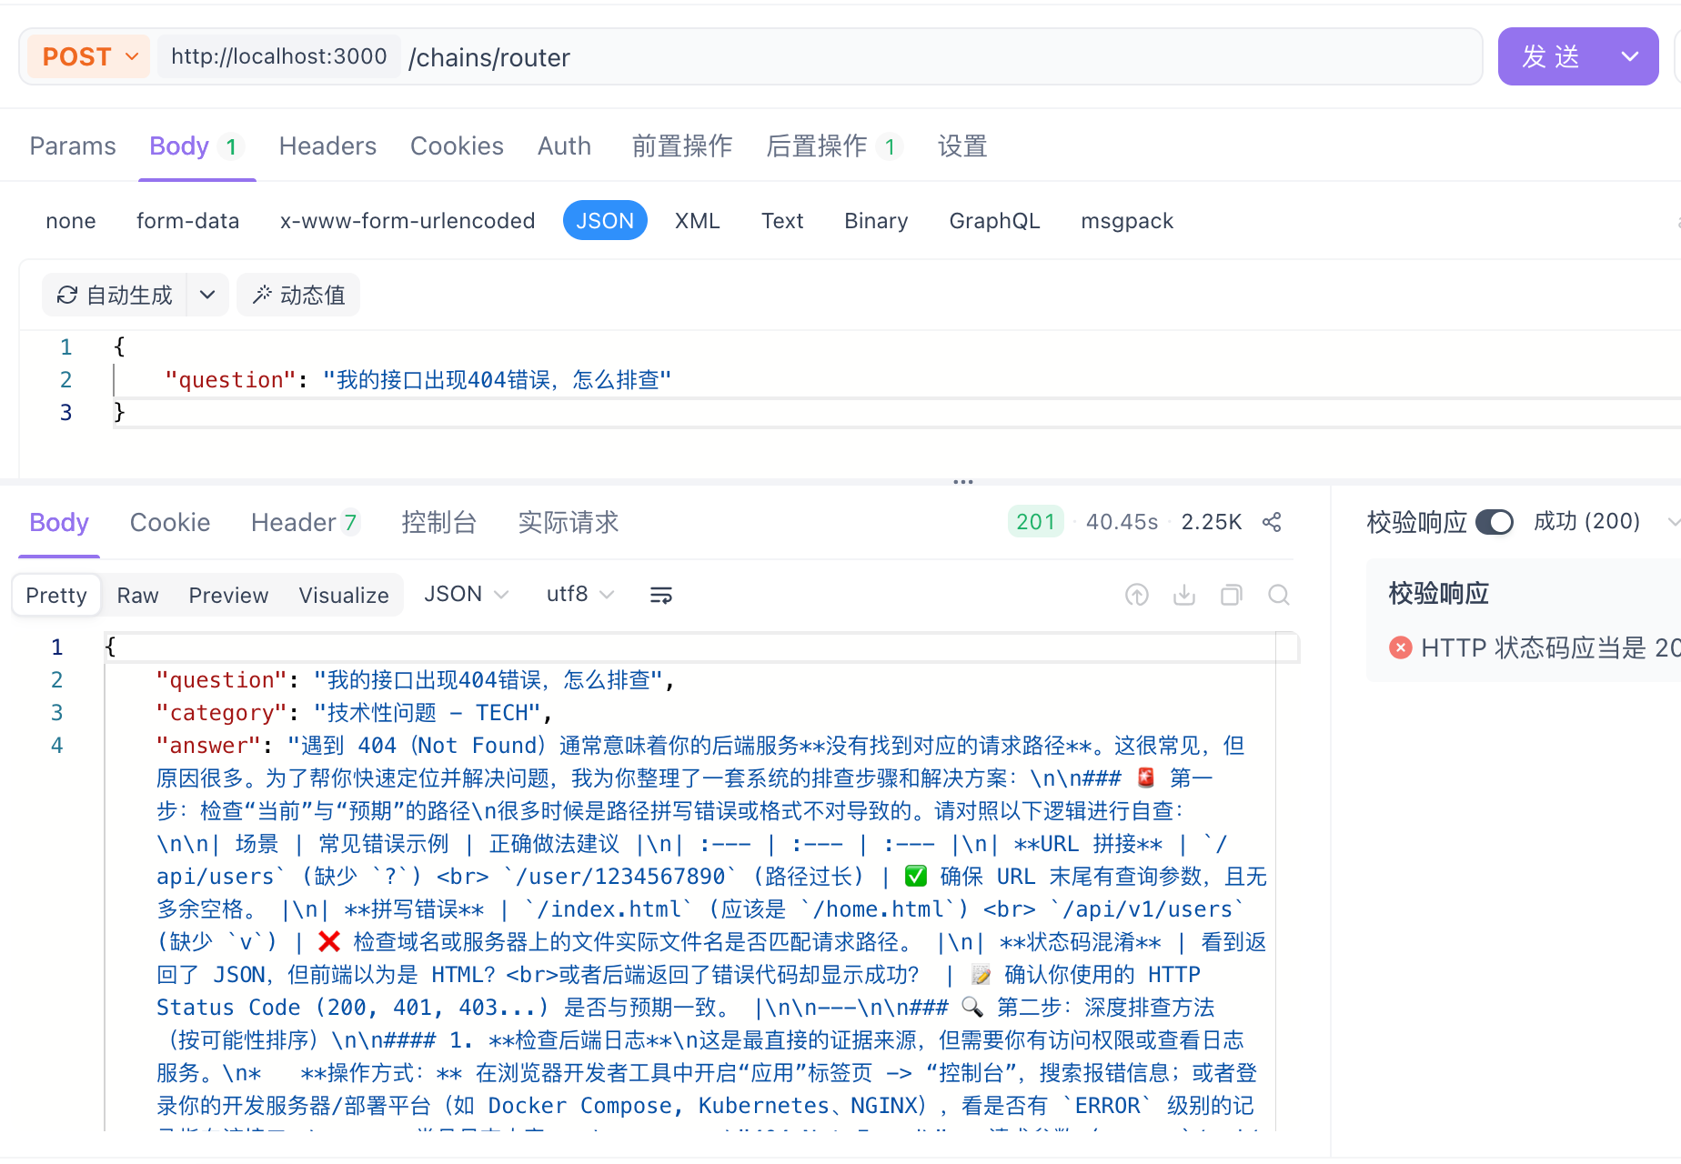
Task: Toggle the 校验响应 switch
Action: point(1495,522)
